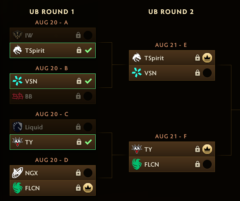The width and height of the screenshot is (240, 201).
Task: Select the empty pick circle for FLCN in match F
Action: (x=207, y=164)
